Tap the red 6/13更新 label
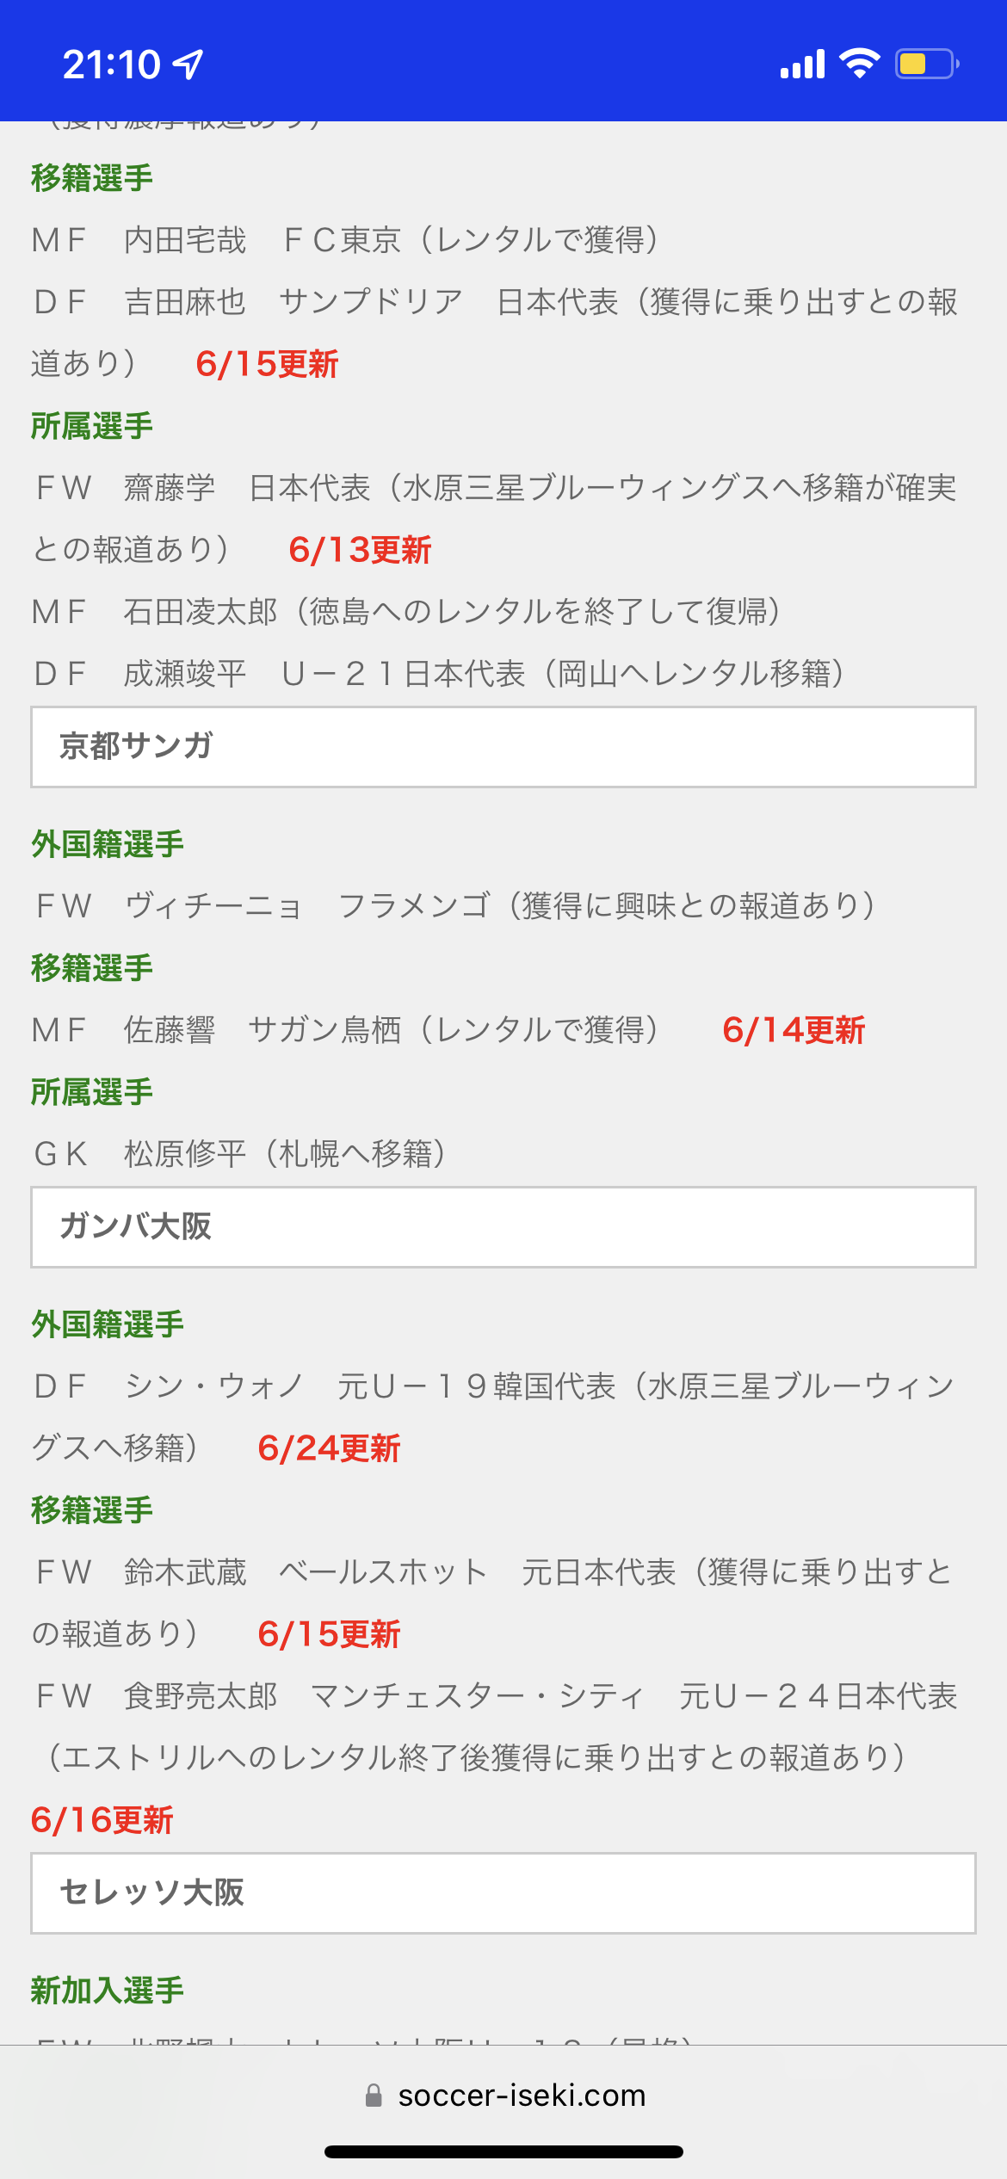The height and width of the screenshot is (2179, 1007). tap(360, 550)
